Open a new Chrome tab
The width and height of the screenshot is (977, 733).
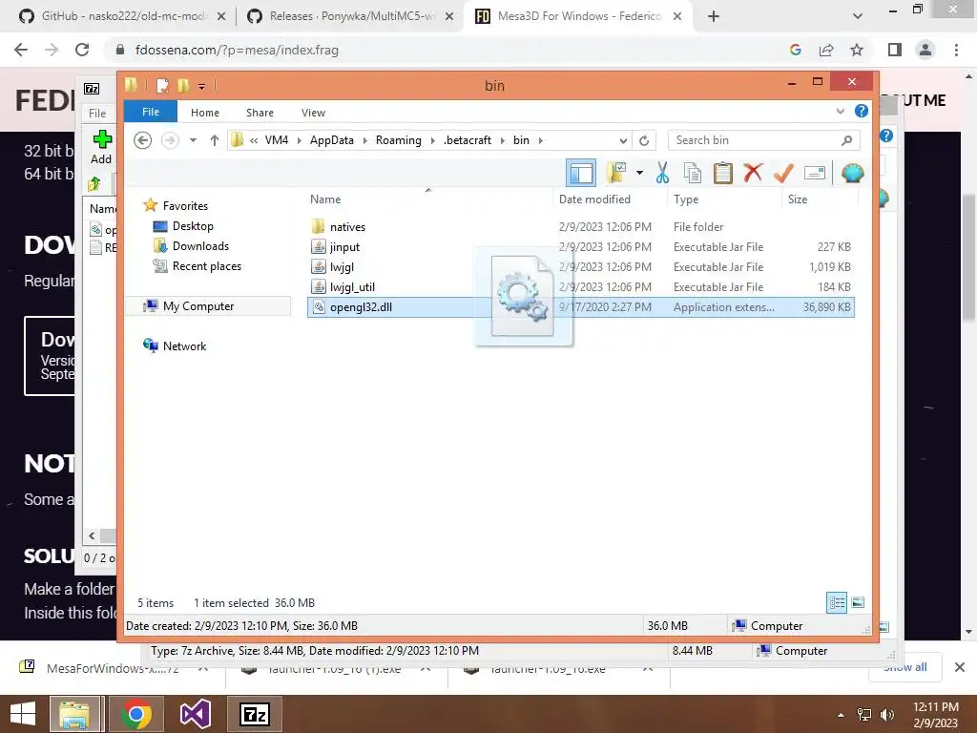(714, 16)
